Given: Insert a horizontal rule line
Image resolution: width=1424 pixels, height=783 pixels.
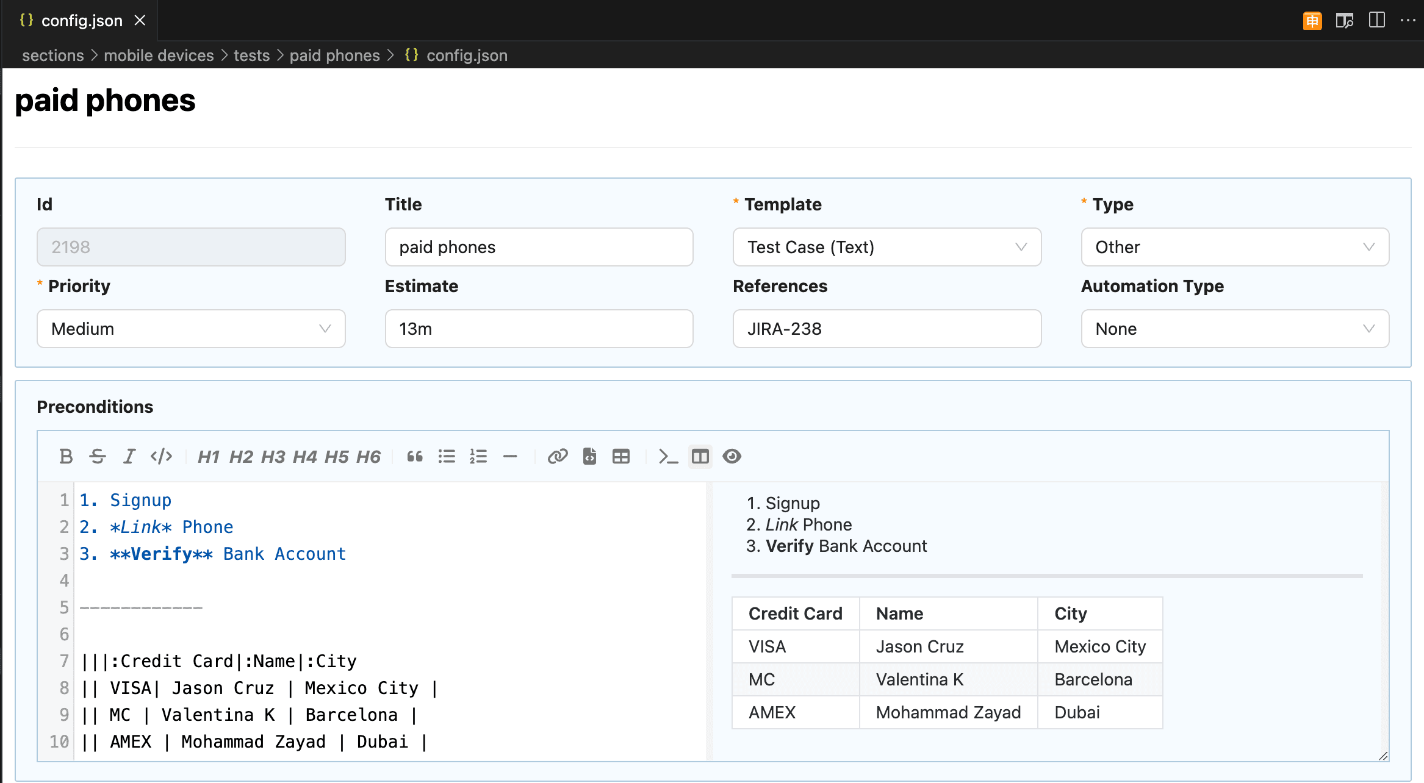Looking at the screenshot, I should point(510,456).
